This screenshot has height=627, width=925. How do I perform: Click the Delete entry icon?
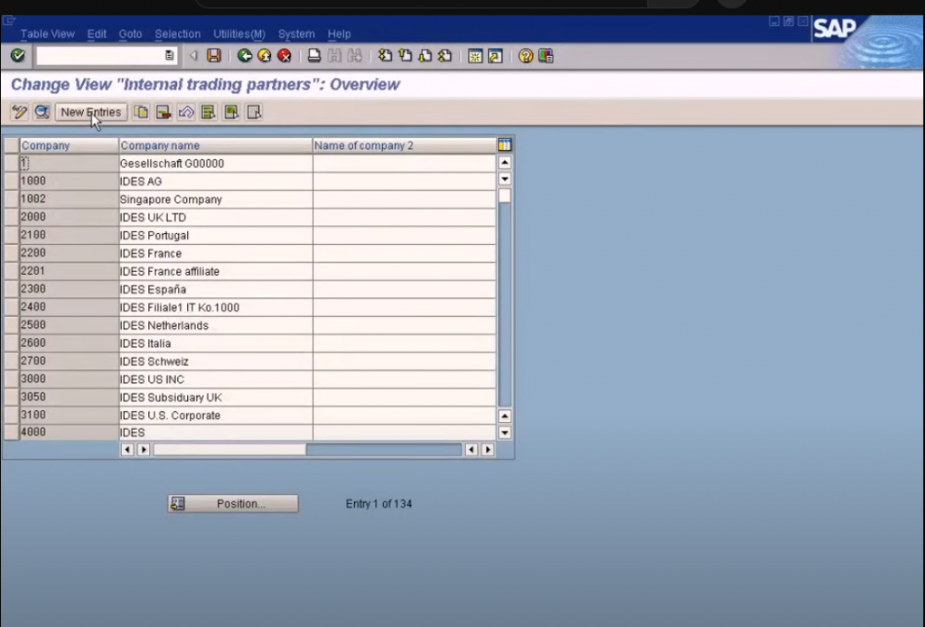(x=164, y=112)
